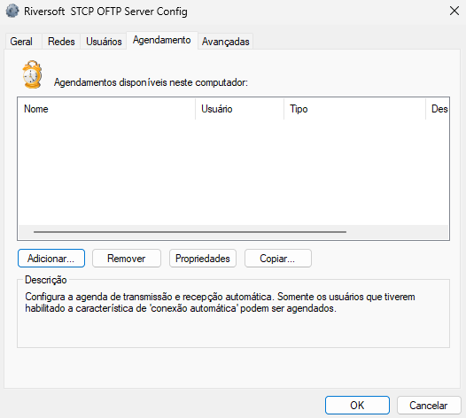The image size is (466, 418).
Task: Click the Tipo column header
Action: tap(355, 109)
